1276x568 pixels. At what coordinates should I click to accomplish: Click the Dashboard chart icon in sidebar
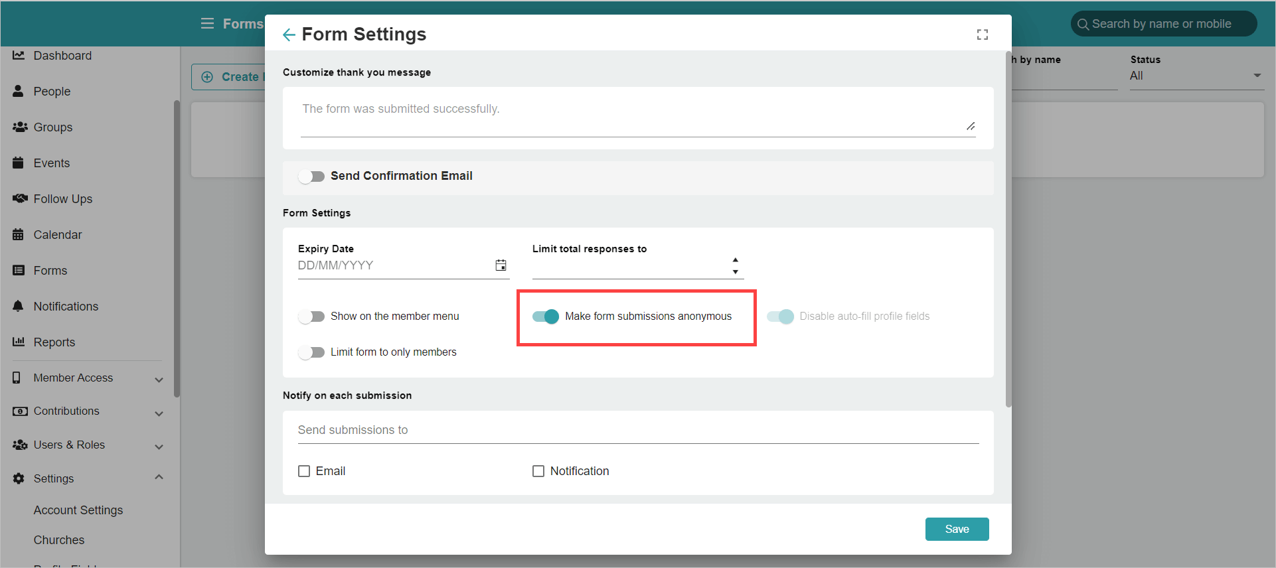(x=19, y=56)
